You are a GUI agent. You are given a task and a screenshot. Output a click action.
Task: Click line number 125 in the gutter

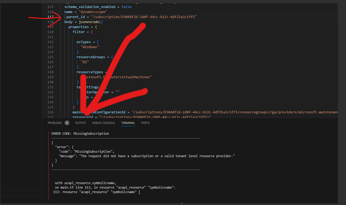pyautogui.click(x=50, y=57)
